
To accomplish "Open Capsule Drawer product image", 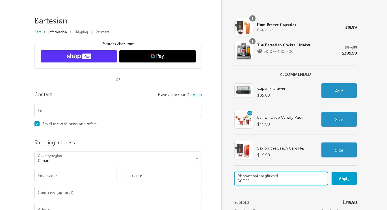I will (x=244, y=91).
